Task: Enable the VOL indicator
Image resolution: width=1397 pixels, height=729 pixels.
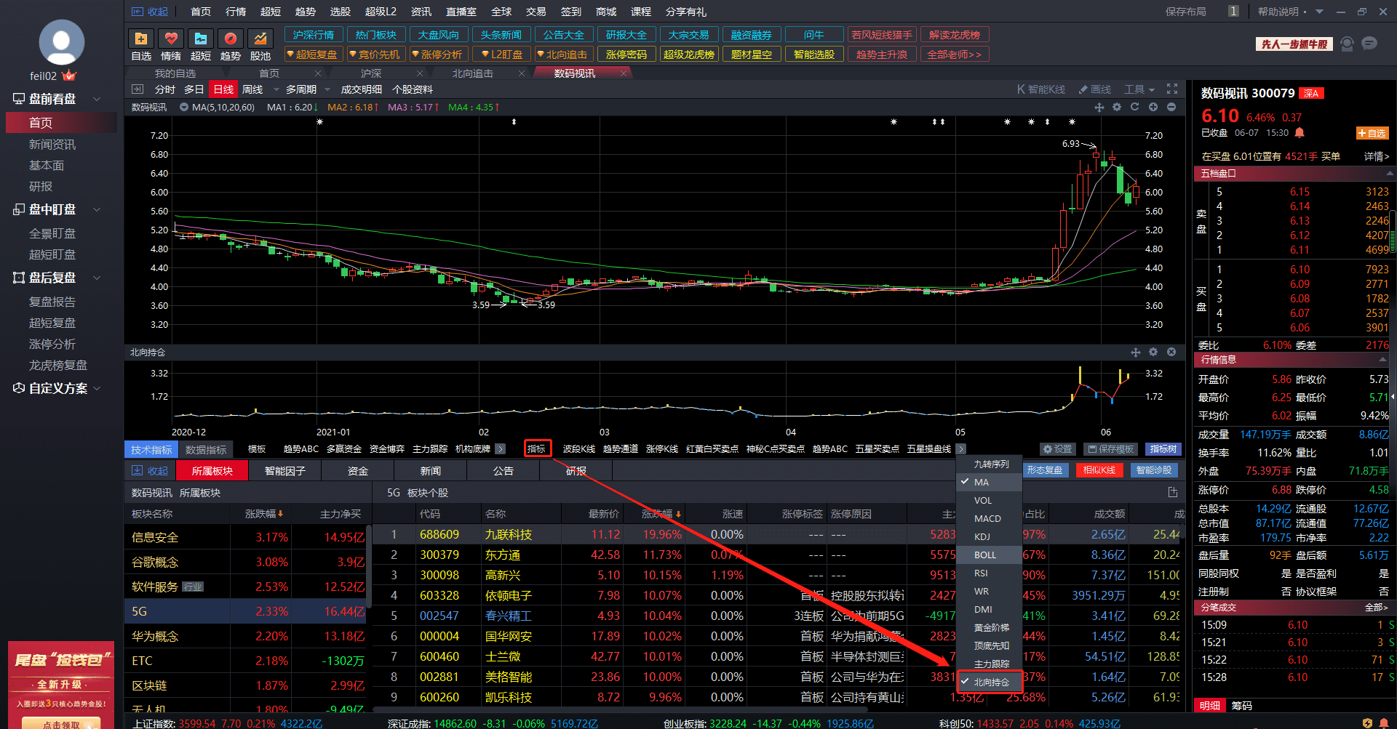Action: (x=989, y=500)
